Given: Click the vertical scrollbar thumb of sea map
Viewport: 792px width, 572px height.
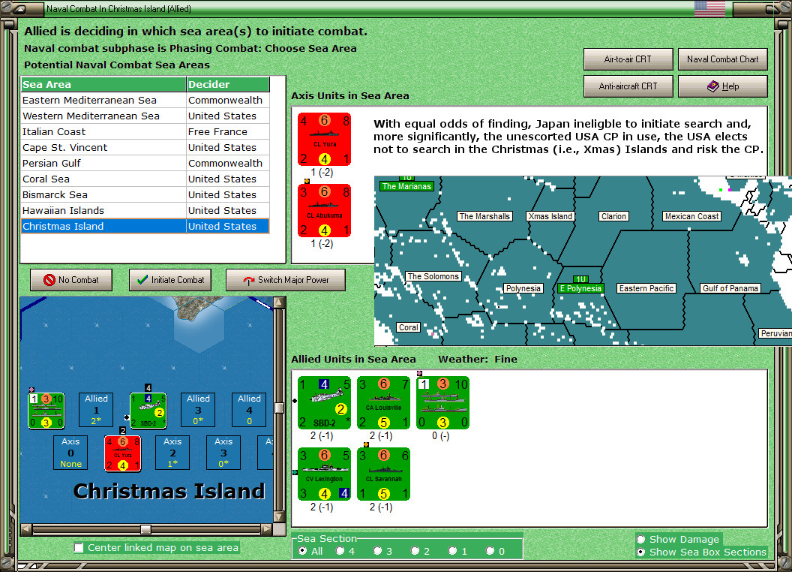Looking at the screenshot, I should click(x=279, y=408).
